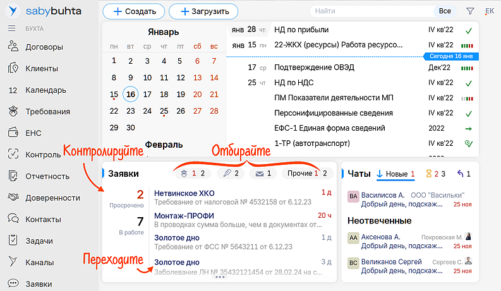501x291 pixels.
Task: Open the EK user profile menu
Action: coord(489,11)
